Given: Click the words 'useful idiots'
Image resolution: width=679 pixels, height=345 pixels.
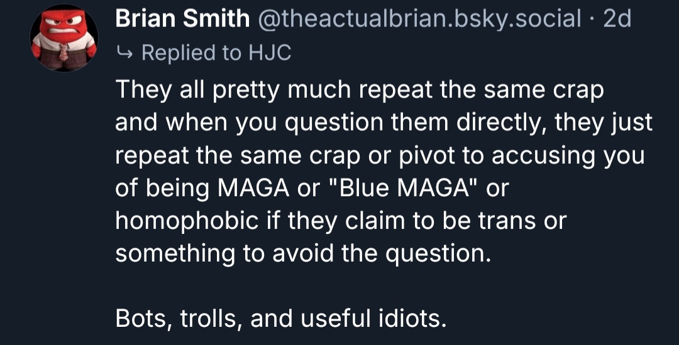Looking at the screenshot, I should click(x=371, y=318).
